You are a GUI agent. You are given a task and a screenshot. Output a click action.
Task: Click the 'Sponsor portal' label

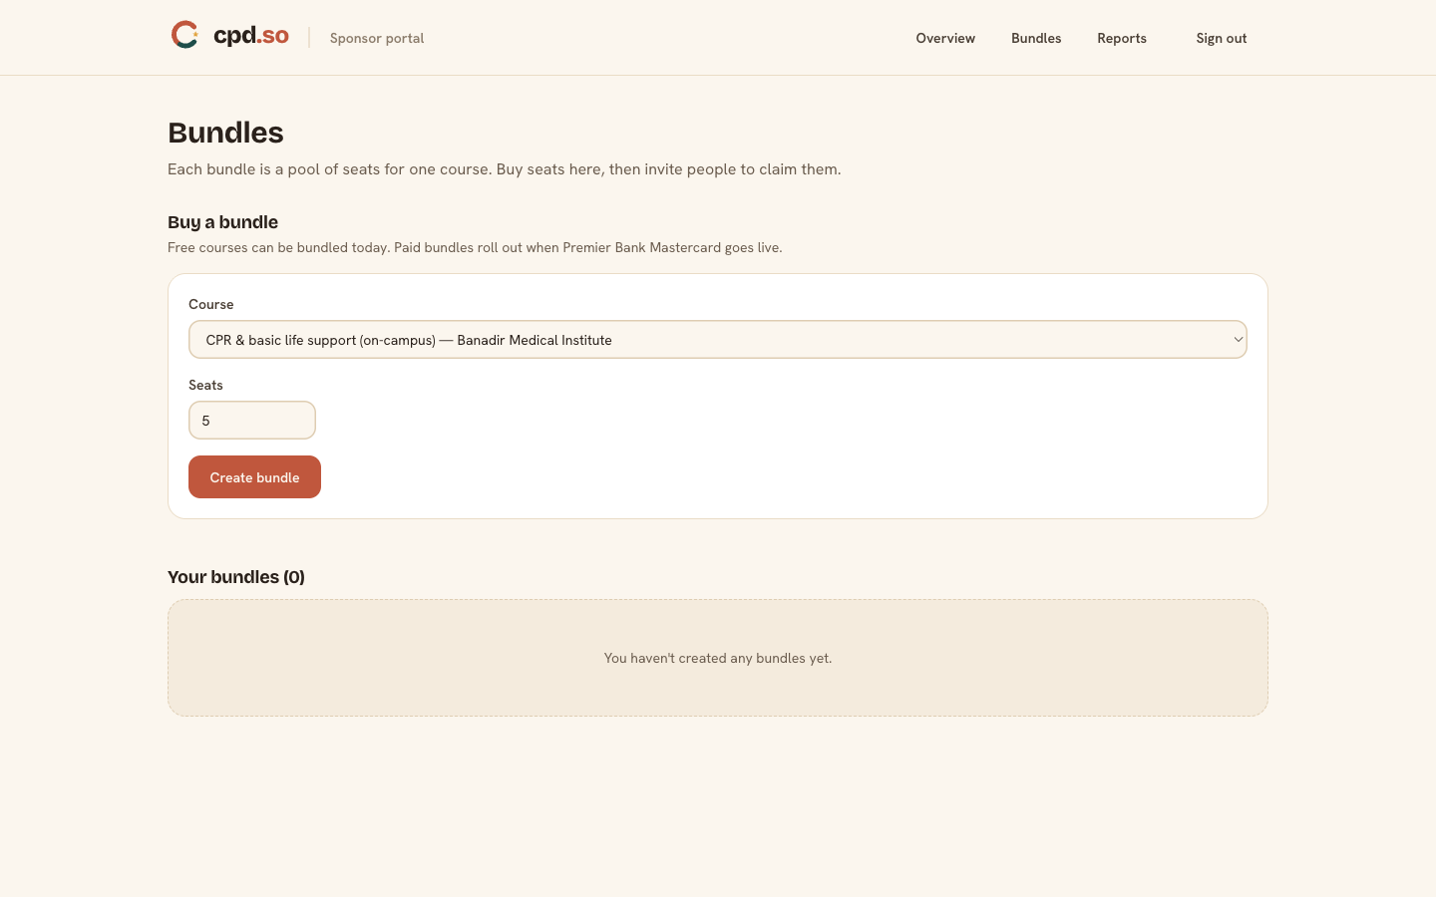[377, 38]
